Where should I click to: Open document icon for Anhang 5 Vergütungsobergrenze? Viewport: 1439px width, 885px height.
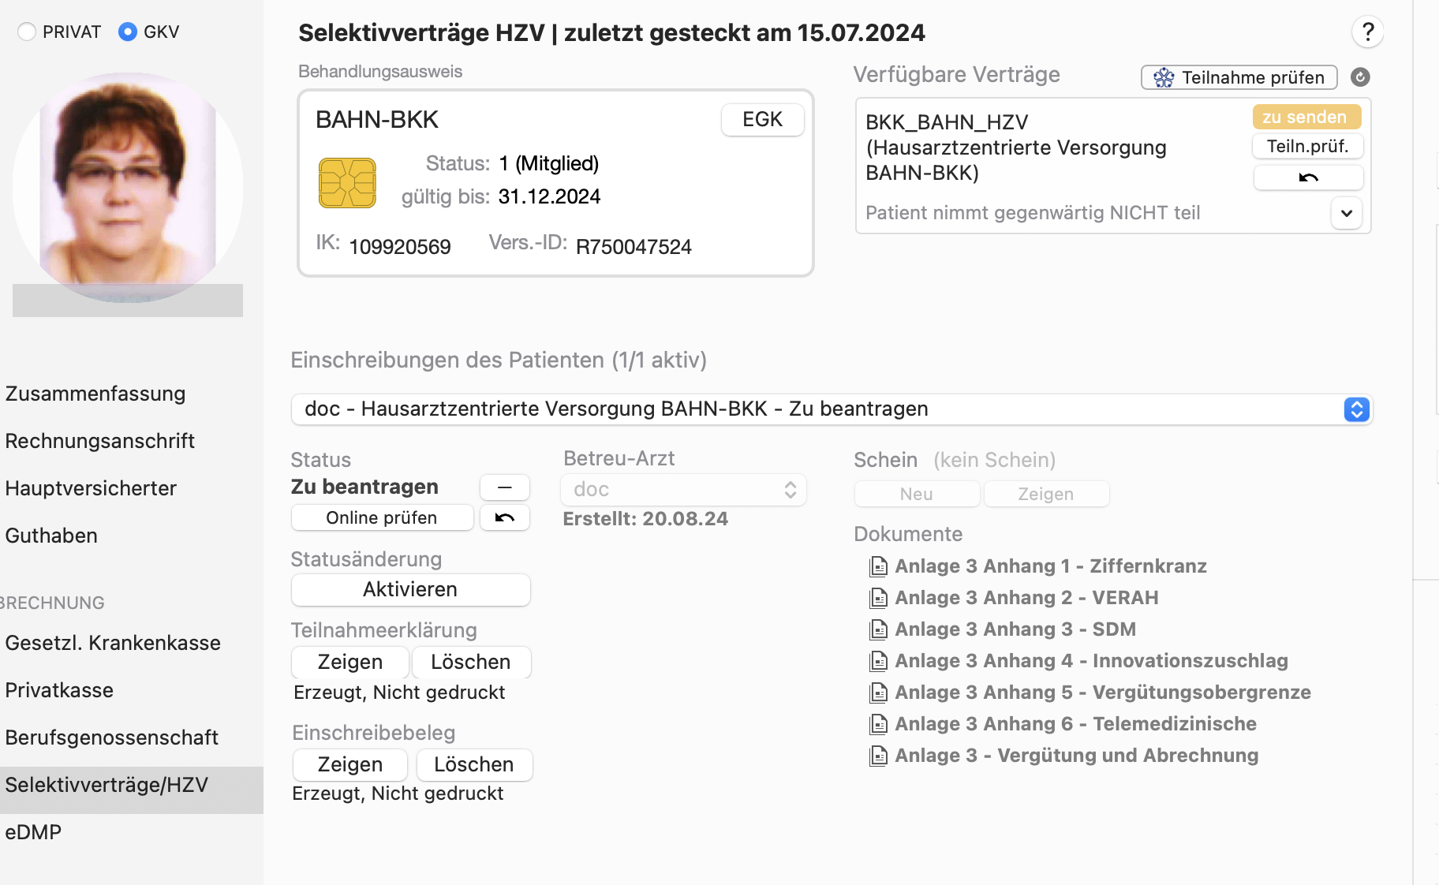878,693
